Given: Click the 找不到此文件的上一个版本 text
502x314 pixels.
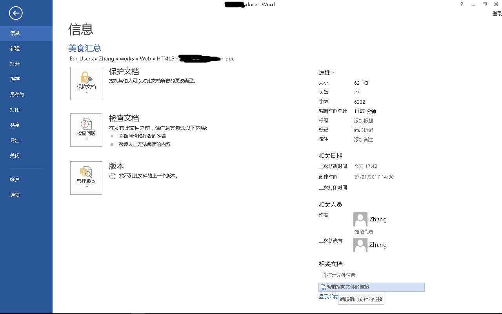Looking at the screenshot, I should [x=149, y=176].
